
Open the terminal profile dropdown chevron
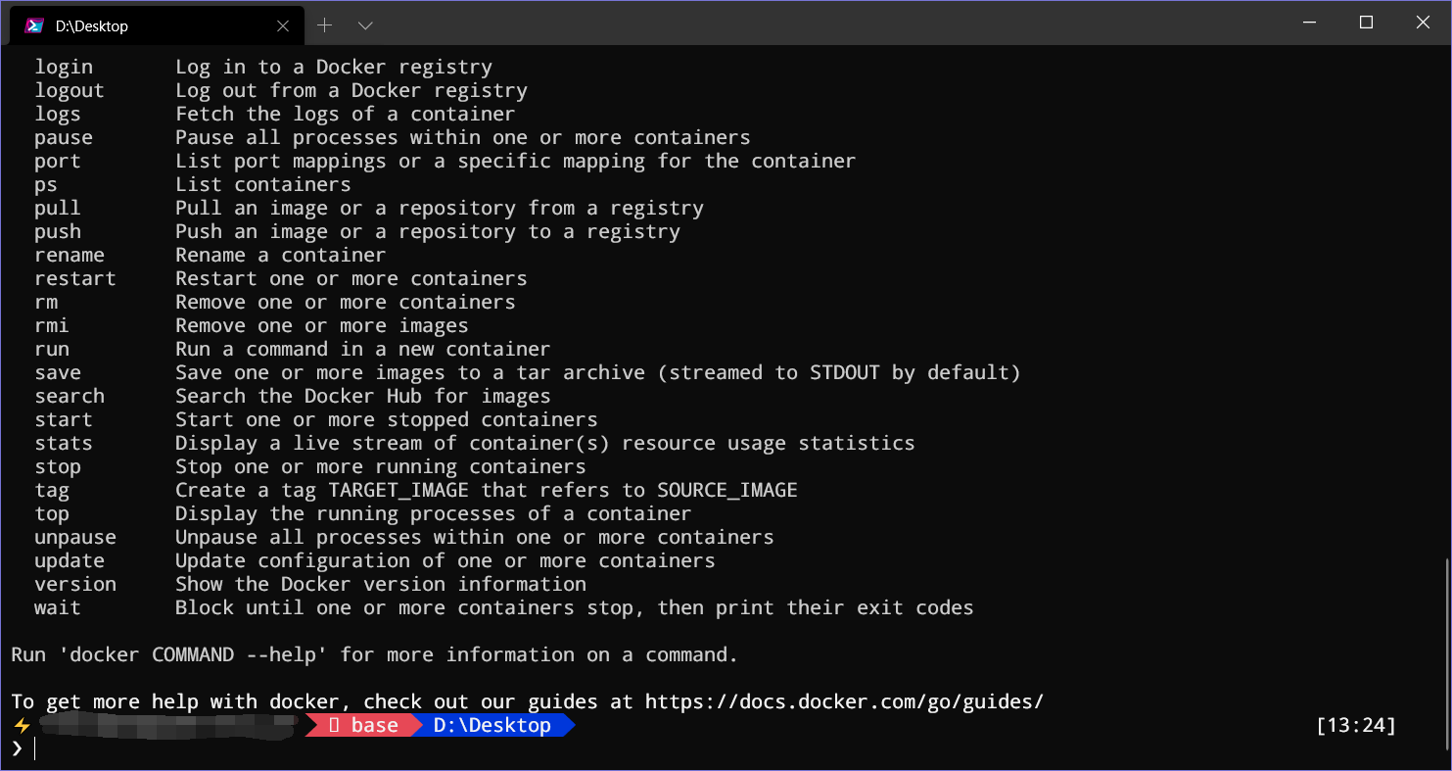365,24
